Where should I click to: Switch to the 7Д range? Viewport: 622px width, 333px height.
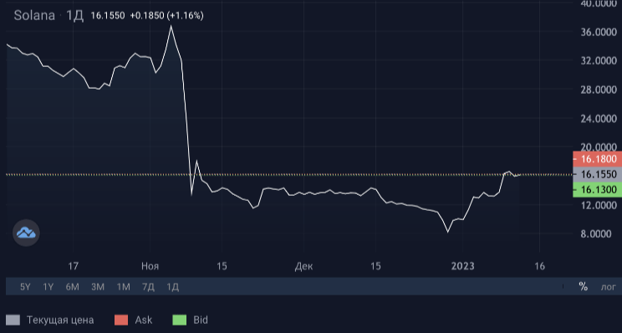point(148,286)
